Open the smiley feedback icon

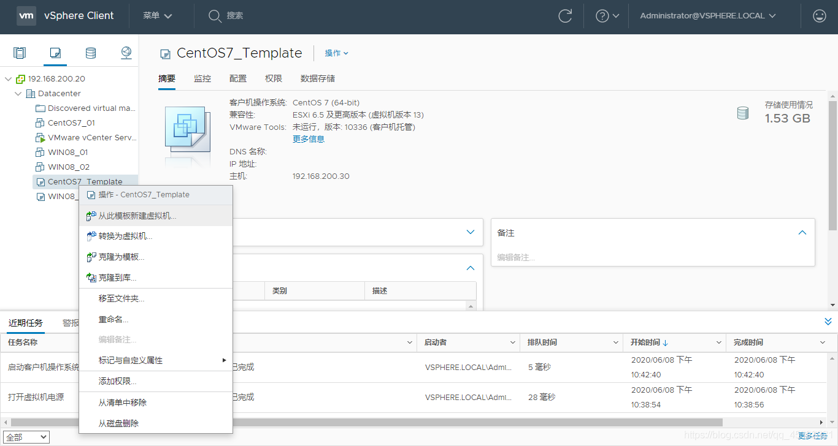[819, 16]
